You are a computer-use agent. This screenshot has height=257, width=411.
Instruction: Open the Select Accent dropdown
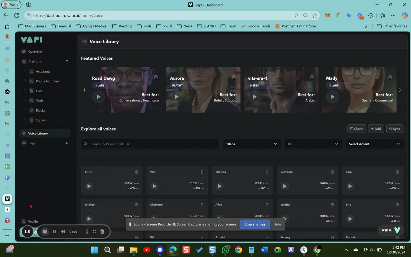[374, 144]
